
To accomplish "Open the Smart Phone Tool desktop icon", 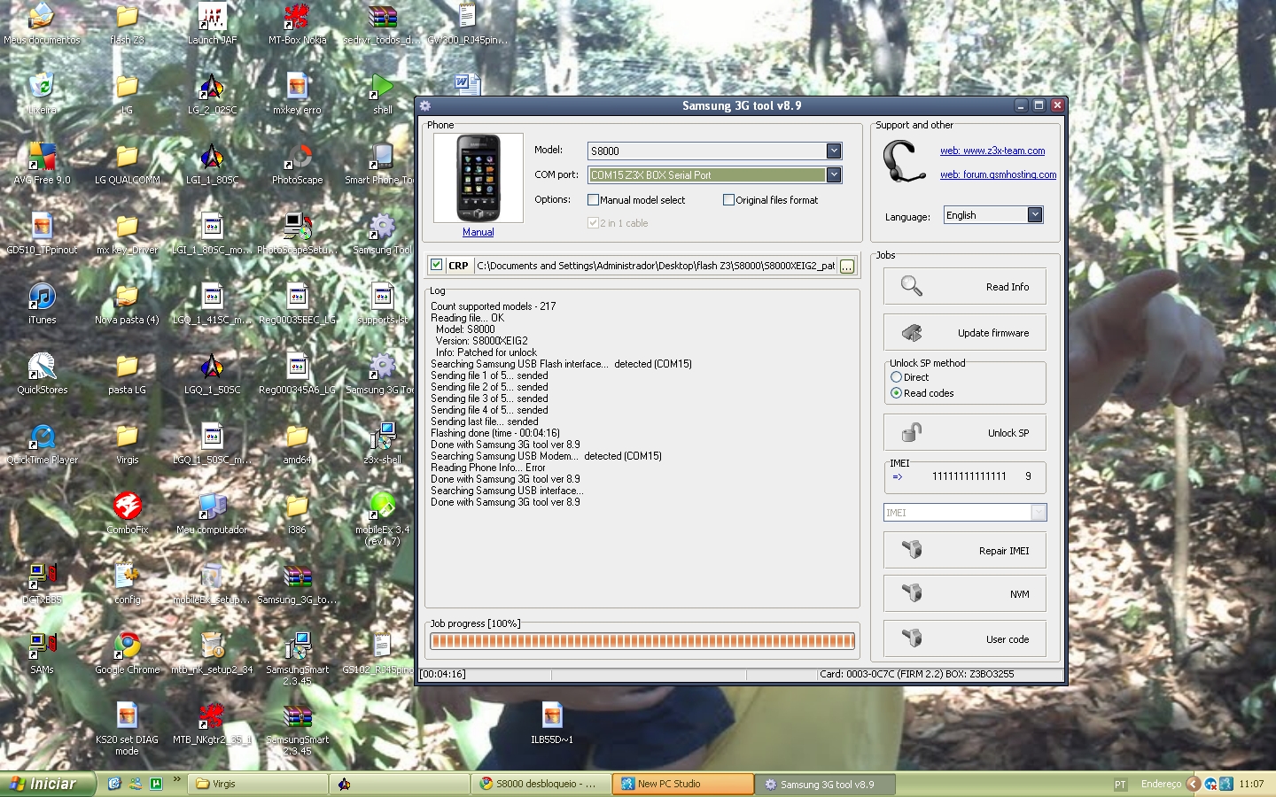I will tap(382, 164).
